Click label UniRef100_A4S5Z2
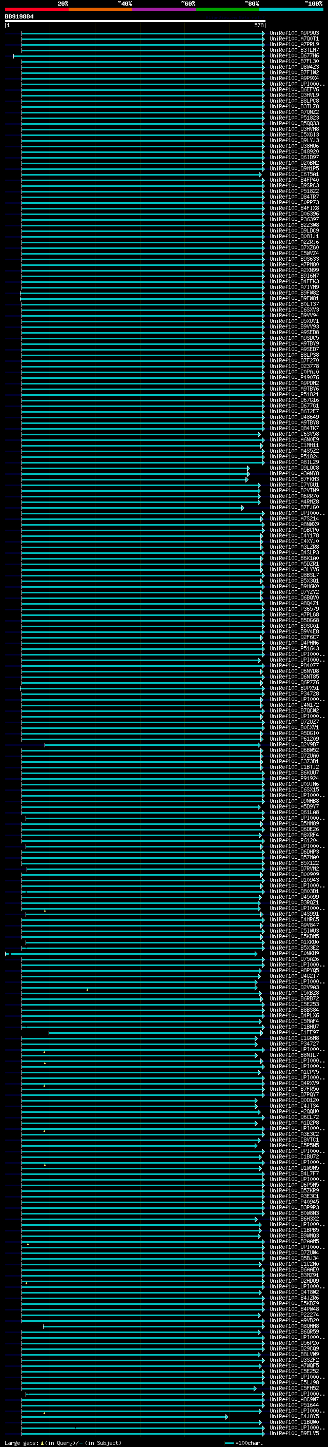The width and height of the screenshot is (328, 1447). (x=294, y=451)
